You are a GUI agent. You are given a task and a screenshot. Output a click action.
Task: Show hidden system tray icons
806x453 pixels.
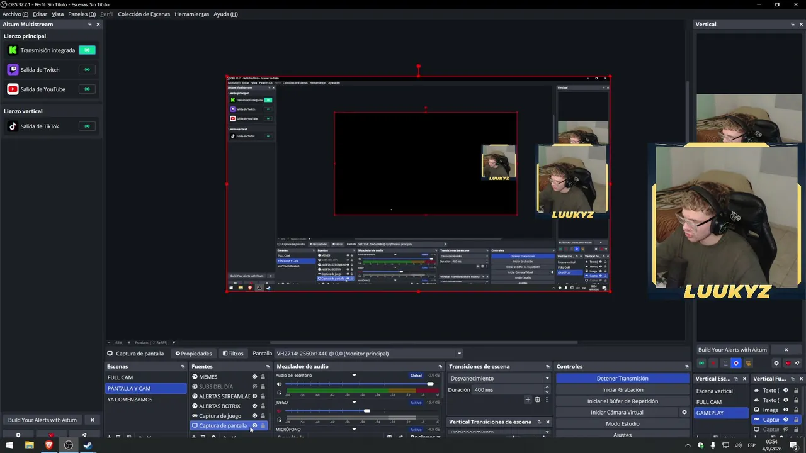pyautogui.click(x=687, y=445)
